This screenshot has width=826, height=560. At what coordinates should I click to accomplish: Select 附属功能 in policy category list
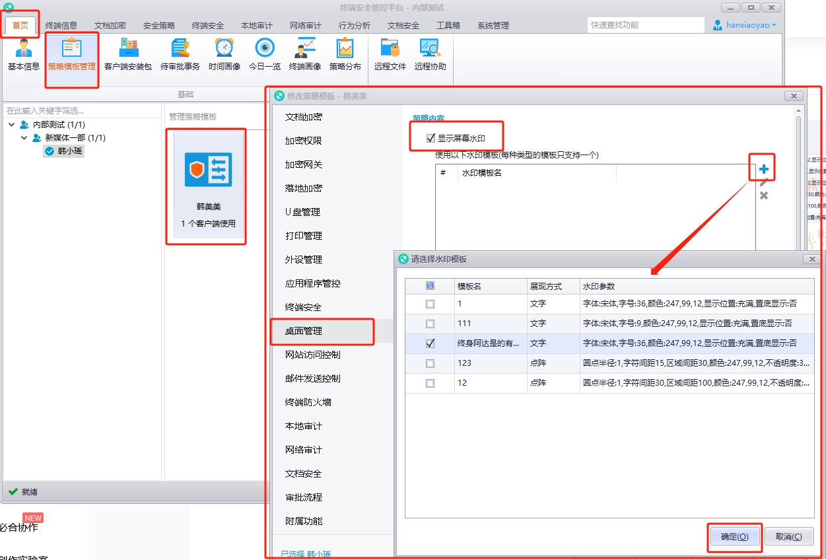point(304,521)
